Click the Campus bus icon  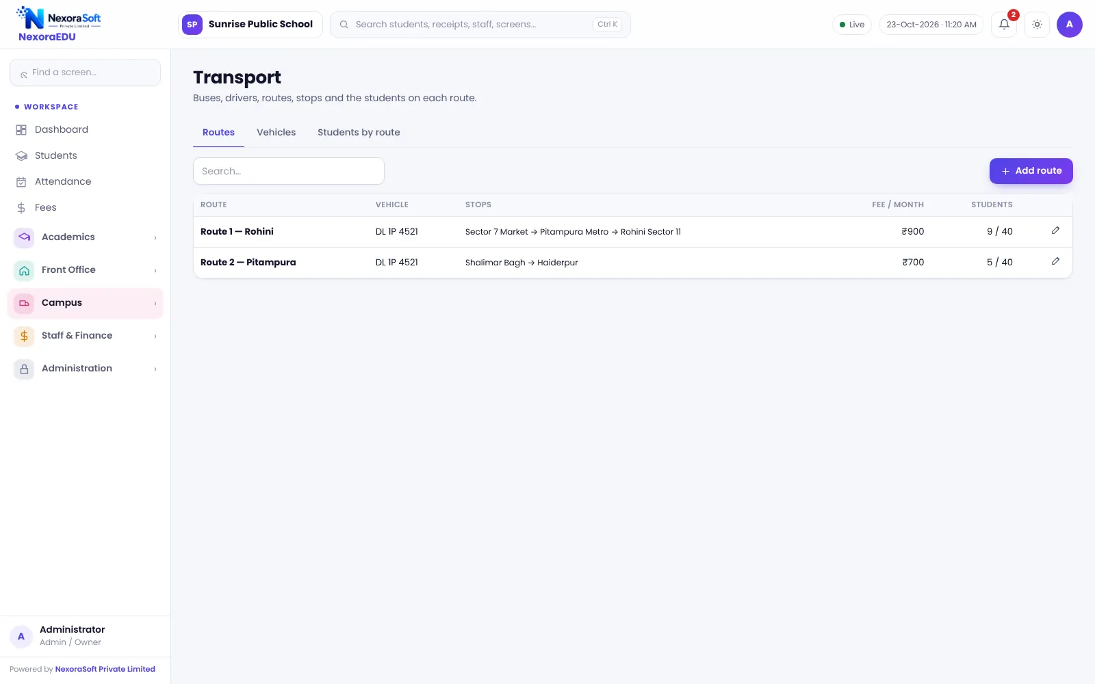click(24, 303)
